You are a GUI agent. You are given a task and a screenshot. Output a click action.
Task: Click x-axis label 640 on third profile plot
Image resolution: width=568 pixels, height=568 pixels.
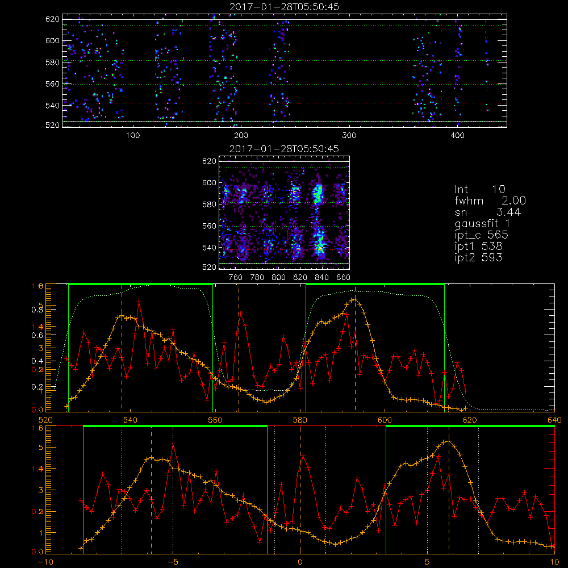click(554, 420)
